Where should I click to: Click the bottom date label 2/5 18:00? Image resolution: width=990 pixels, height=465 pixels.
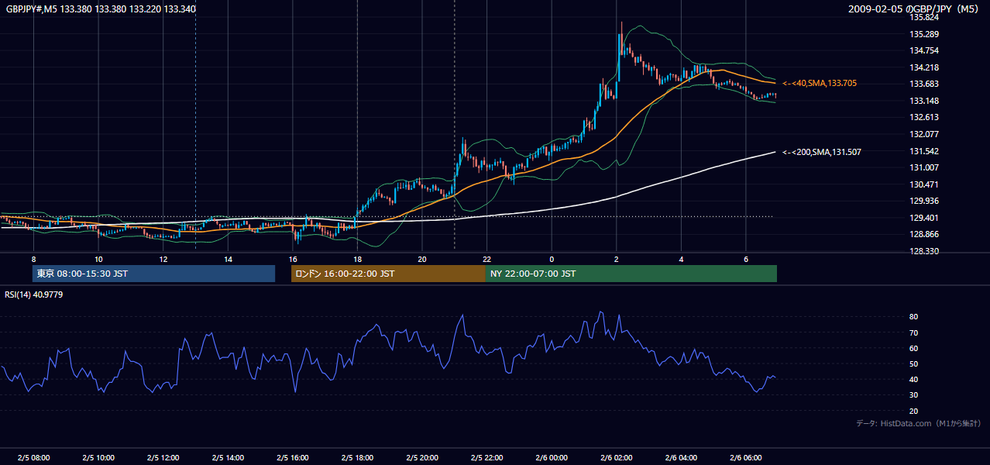tap(357, 457)
